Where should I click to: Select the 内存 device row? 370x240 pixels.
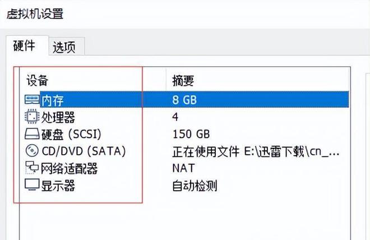(53, 100)
